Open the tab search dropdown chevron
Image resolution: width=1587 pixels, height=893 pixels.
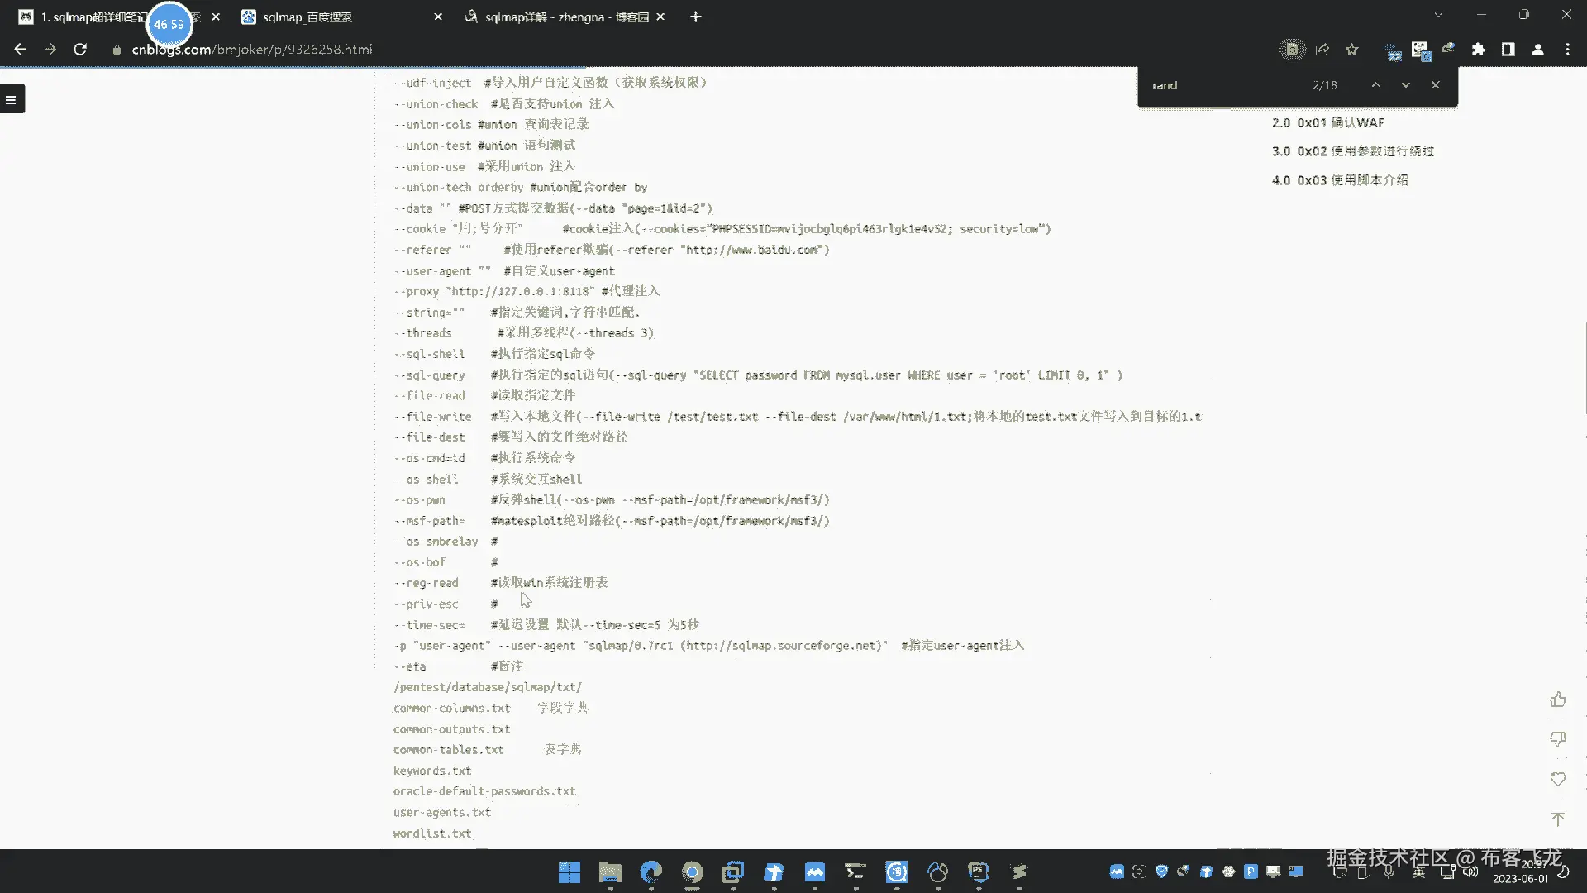point(1438,15)
